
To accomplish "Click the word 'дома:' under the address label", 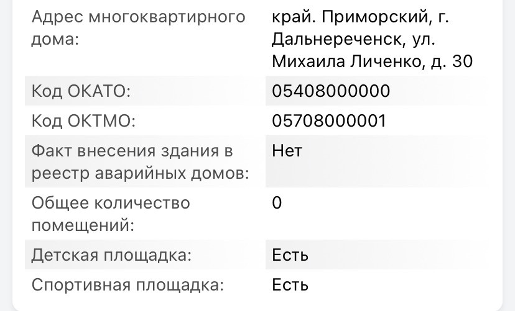I will click(x=56, y=40).
